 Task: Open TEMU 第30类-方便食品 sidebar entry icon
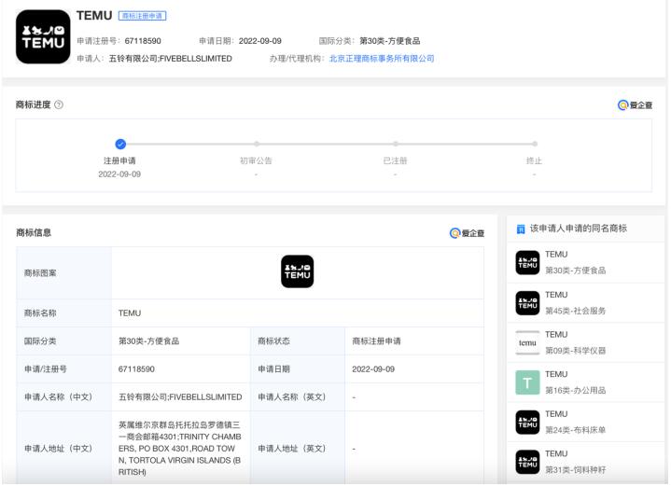[x=528, y=262]
